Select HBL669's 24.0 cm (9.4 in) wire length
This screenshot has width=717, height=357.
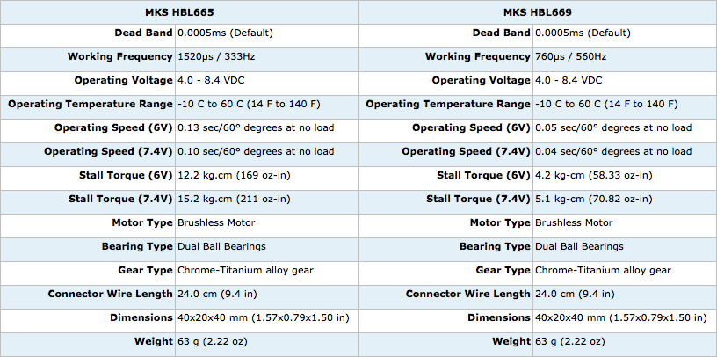coord(575,294)
